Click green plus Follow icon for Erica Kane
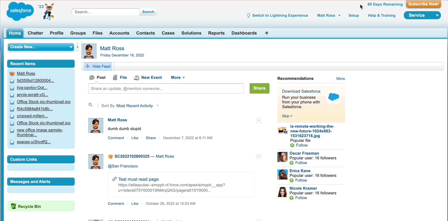Image resolution: width=448 pixels, height=221 pixels. tap(292, 180)
